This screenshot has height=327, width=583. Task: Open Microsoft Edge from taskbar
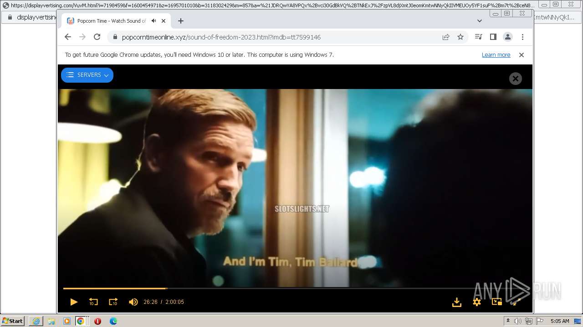click(x=113, y=321)
